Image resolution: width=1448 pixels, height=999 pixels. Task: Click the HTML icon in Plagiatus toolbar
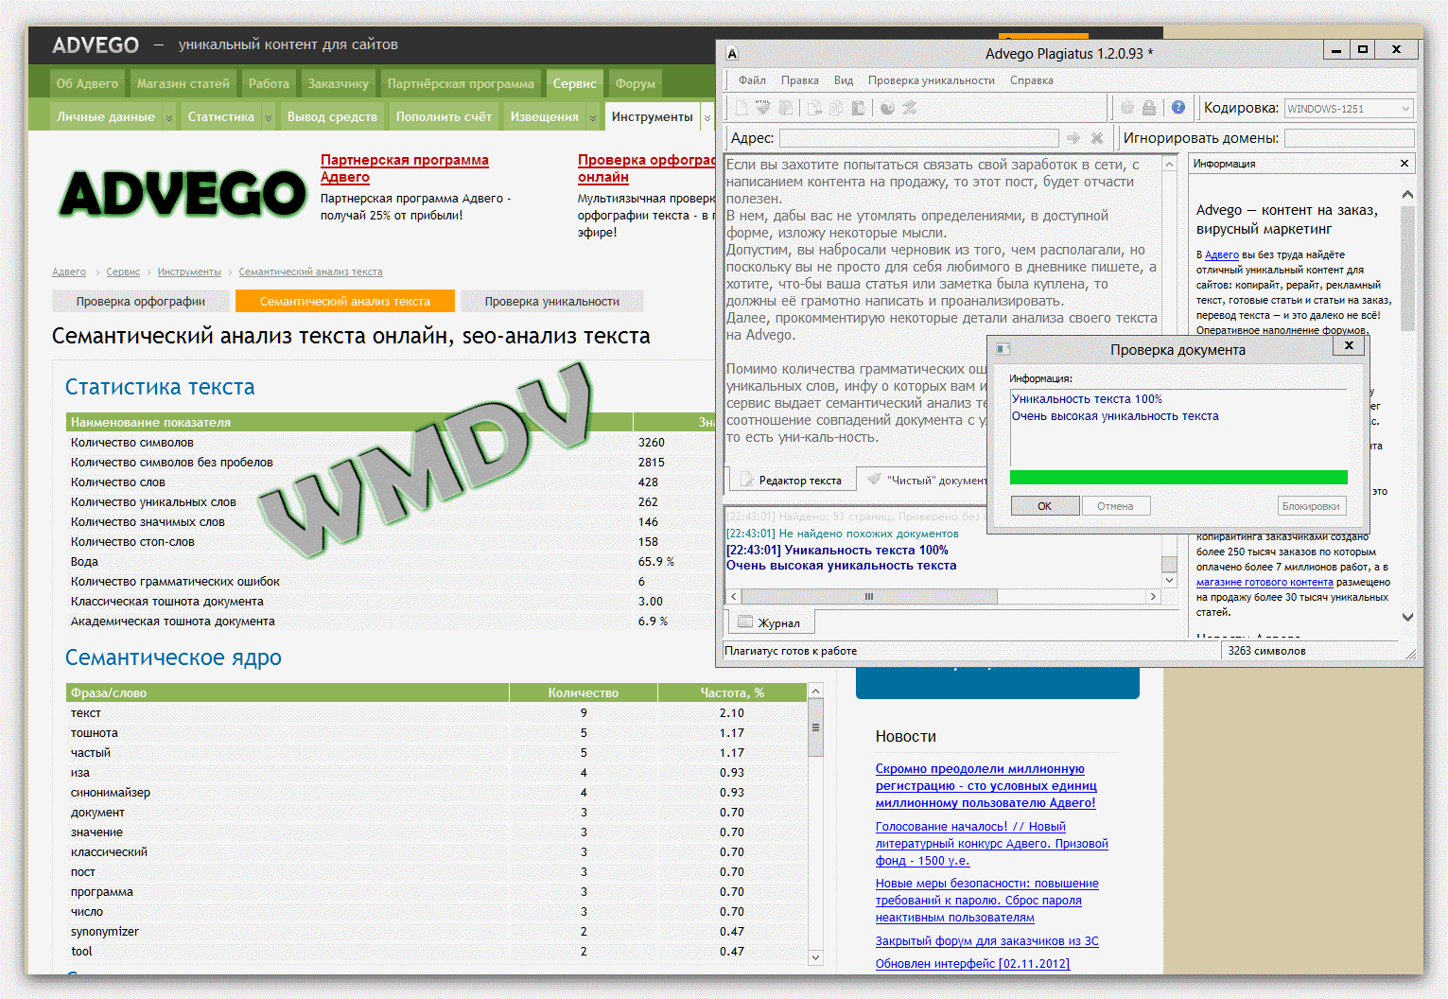tap(763, 108)
